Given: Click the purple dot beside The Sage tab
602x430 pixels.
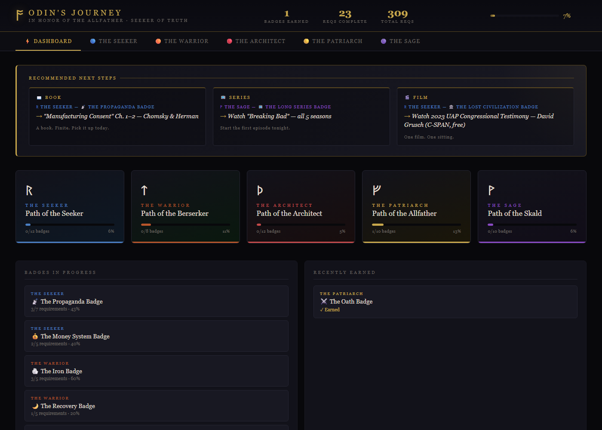Looking at the screenshot, I should click(x=384, y=41).
